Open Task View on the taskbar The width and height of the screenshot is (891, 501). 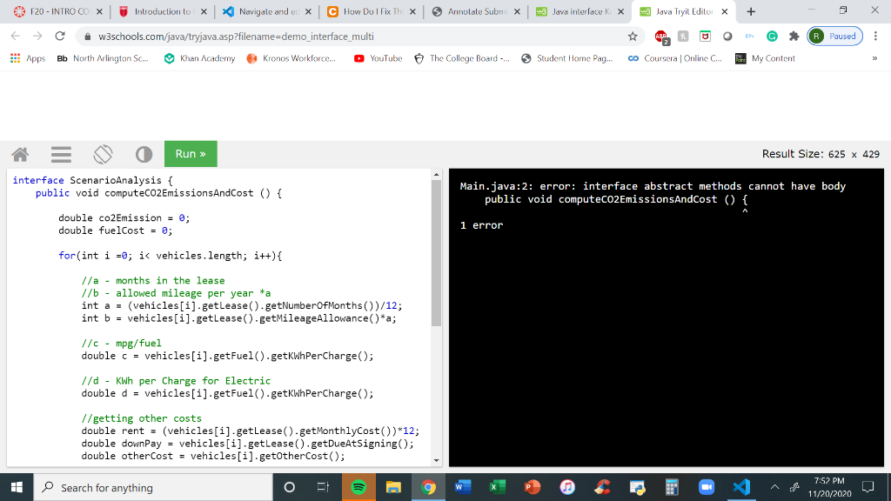pyautogui.click(x=323, y=487)
